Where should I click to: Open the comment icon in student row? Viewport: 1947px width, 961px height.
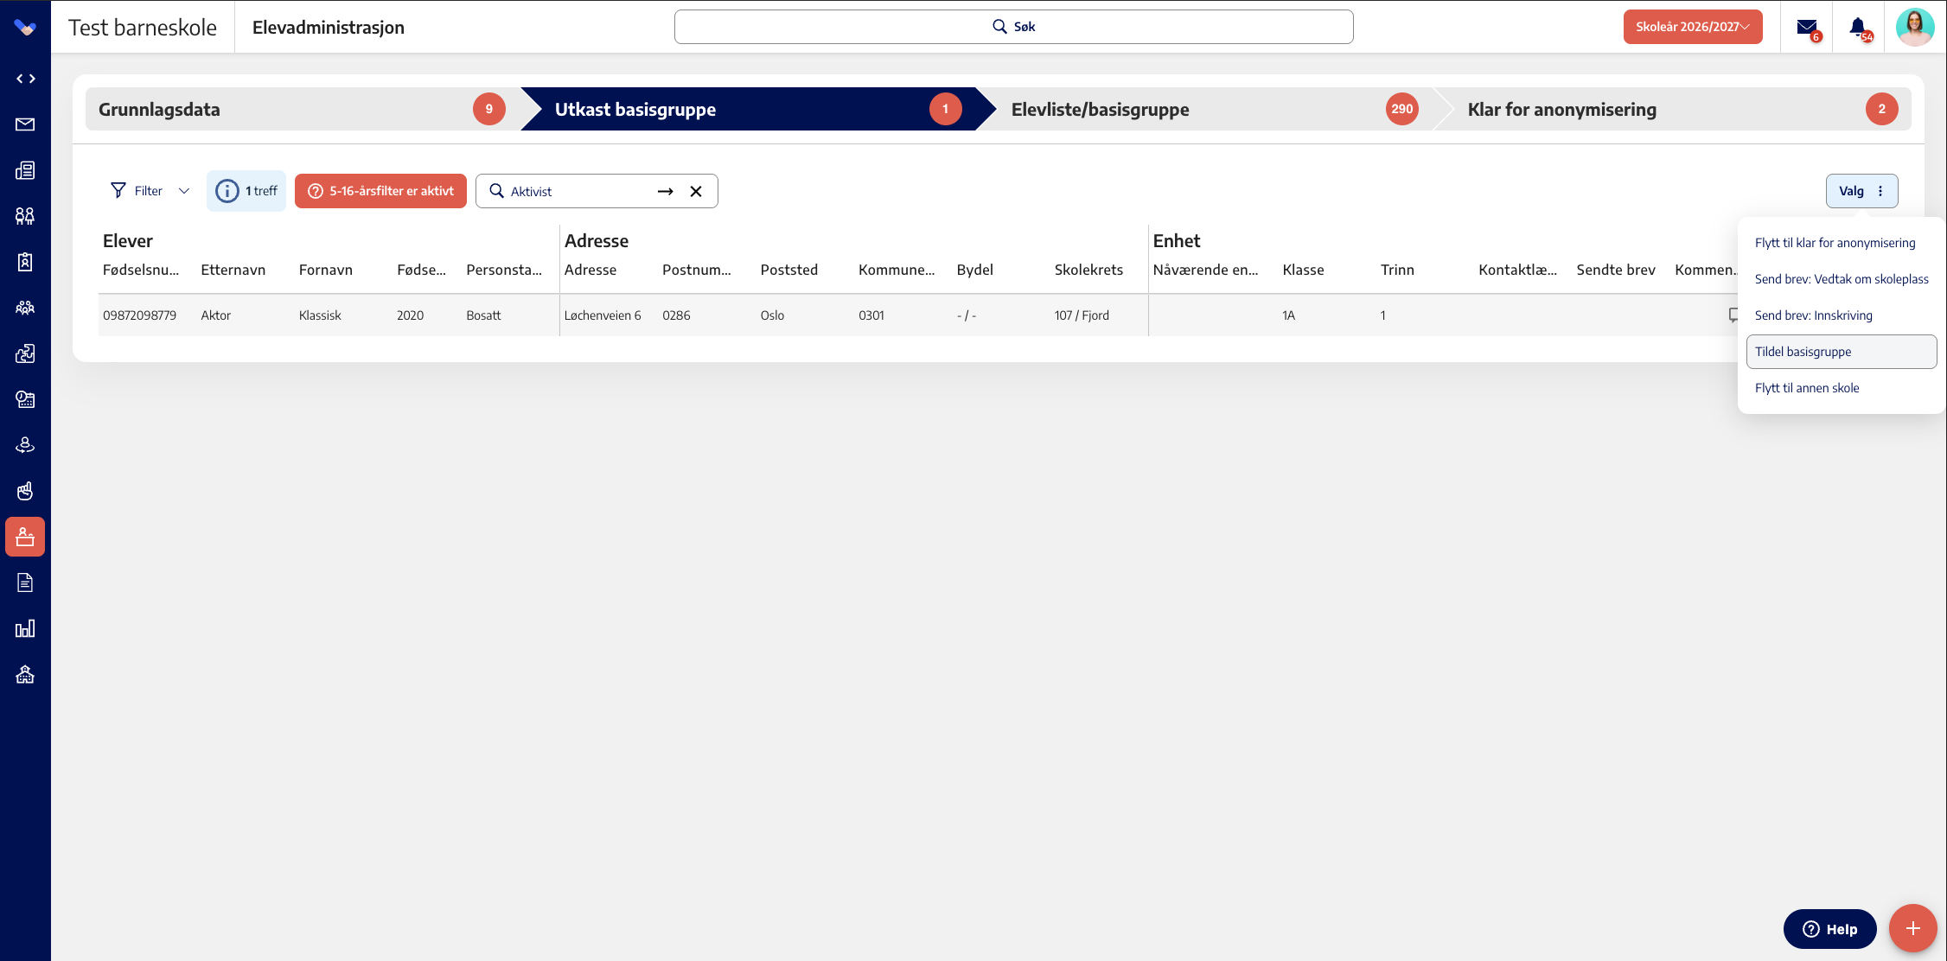tap(1733, 315)
